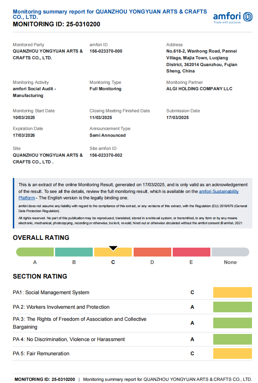Select Site amfori ID '156-023370-002'
The width and height of the screenshot is (258, 383).
106,155
